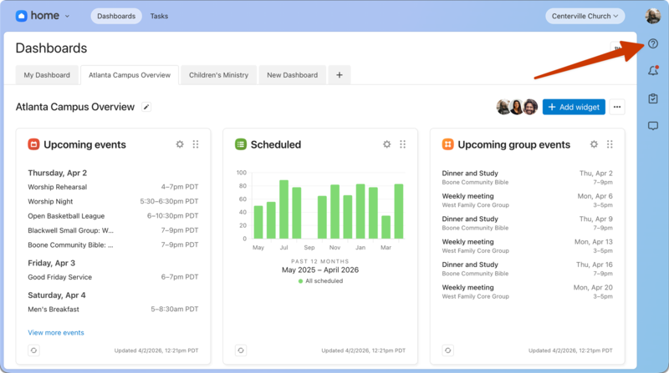Refresh the Scheduled widget
This screenshot has height=373, width=669.
241,350
